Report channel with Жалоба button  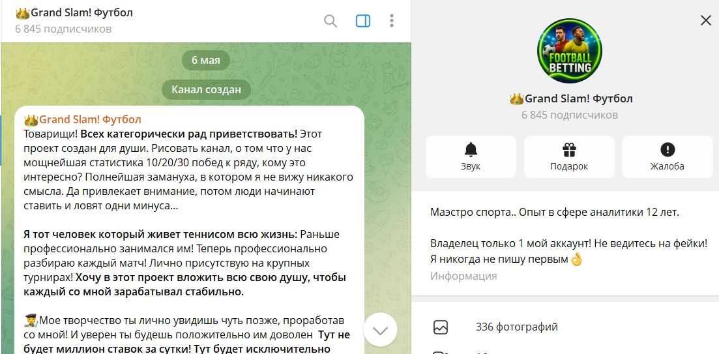coord(668,156)
